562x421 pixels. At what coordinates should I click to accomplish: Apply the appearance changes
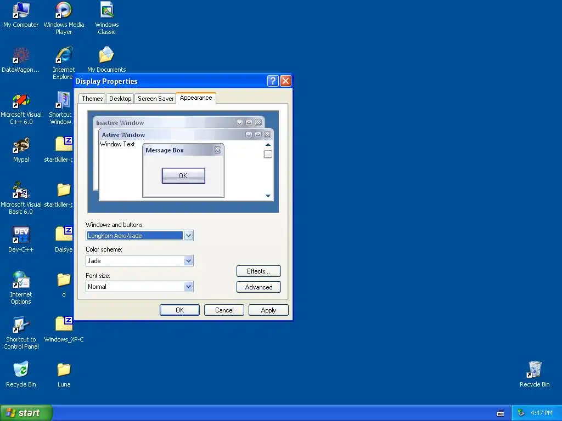(268, 310)
